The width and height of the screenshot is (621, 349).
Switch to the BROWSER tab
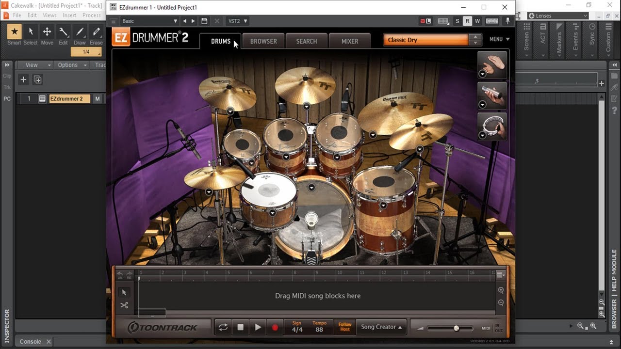click(263, 41)
